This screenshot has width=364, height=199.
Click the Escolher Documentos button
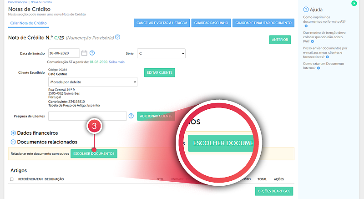click(94, 153)
